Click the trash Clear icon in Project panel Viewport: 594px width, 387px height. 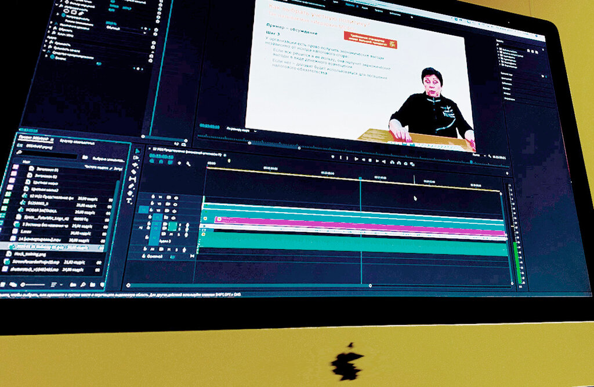pos(102,284)
